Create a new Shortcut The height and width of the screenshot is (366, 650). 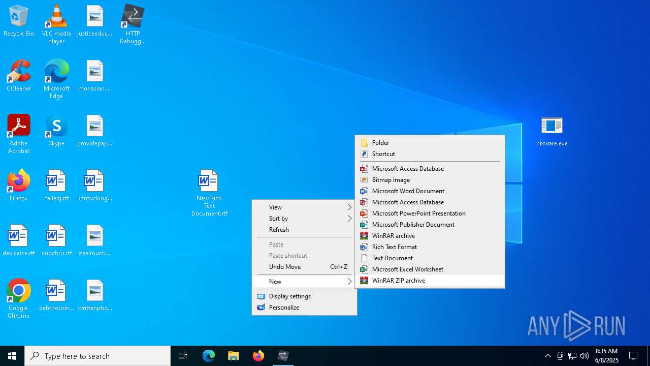(x=430, y=154)
